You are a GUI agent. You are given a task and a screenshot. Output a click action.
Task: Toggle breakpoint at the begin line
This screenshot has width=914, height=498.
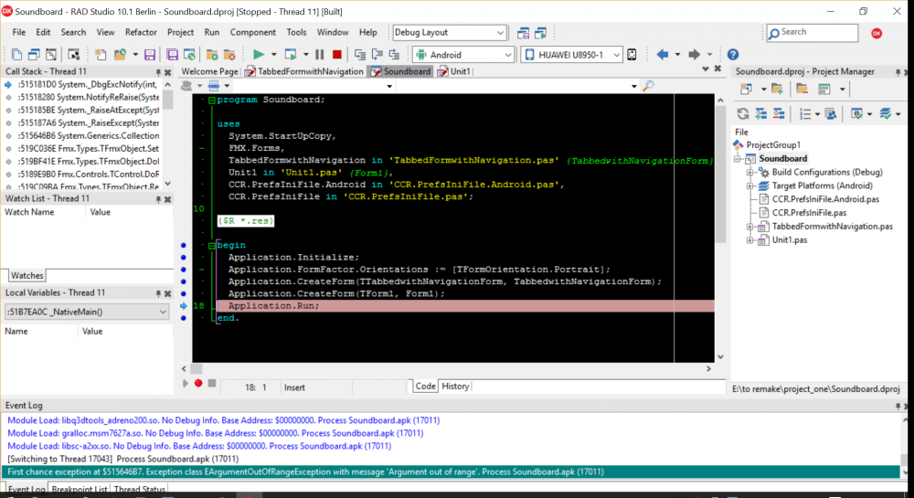pos(184,245)
